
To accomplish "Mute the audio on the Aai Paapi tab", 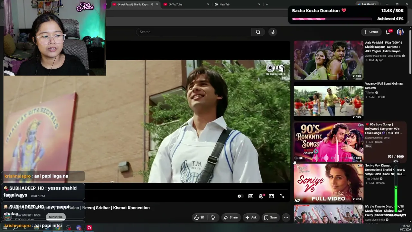I will (152, 5).
